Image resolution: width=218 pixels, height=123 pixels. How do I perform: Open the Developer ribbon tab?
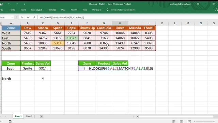(x=97, y=10)
